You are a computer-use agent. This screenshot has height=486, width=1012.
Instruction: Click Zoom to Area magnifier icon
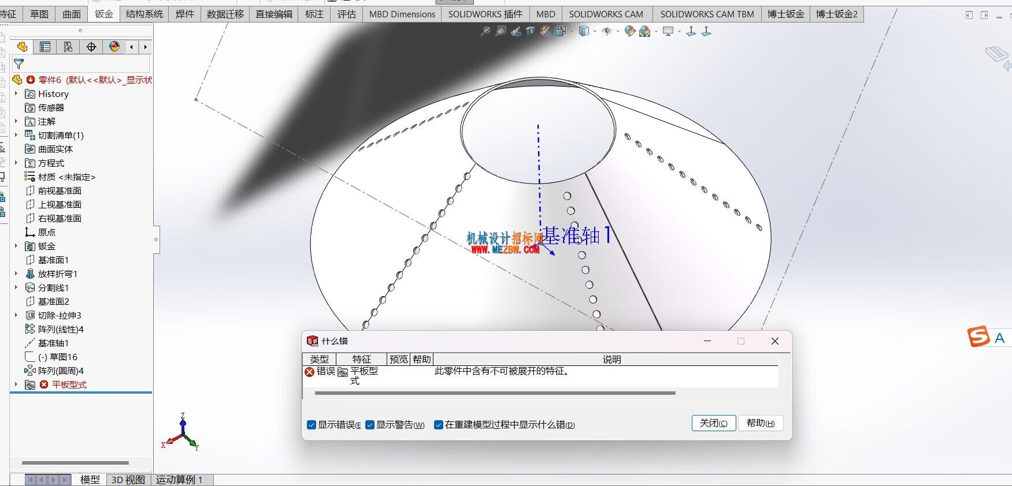[x=501, y=31]
